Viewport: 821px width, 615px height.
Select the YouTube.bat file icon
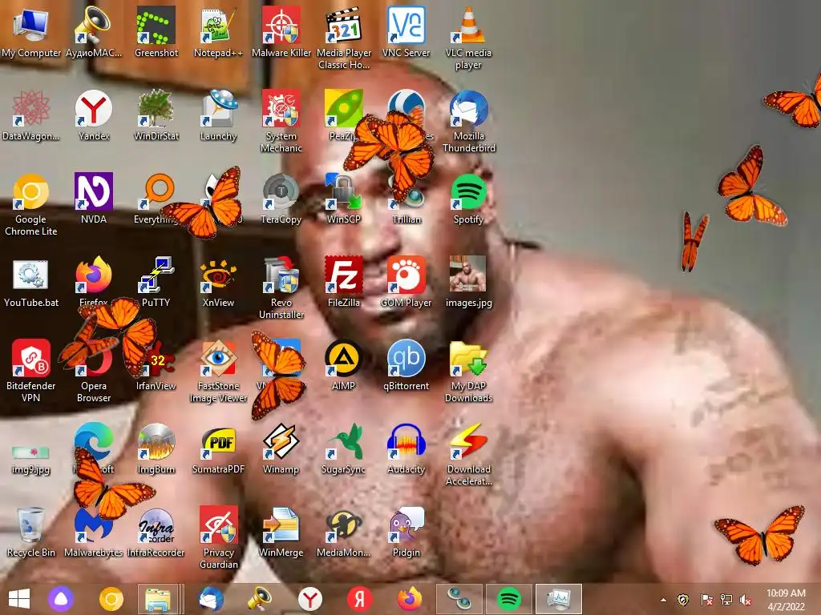coord(30,282)
